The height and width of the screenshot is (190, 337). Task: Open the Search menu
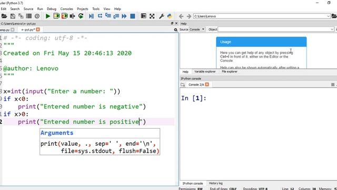15,9
